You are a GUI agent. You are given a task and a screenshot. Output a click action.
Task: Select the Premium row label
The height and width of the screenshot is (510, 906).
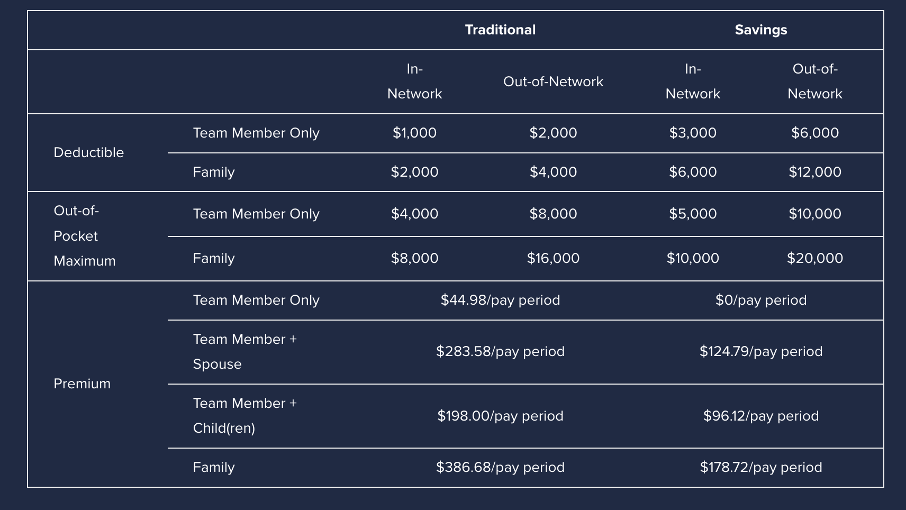pos(82,384)
